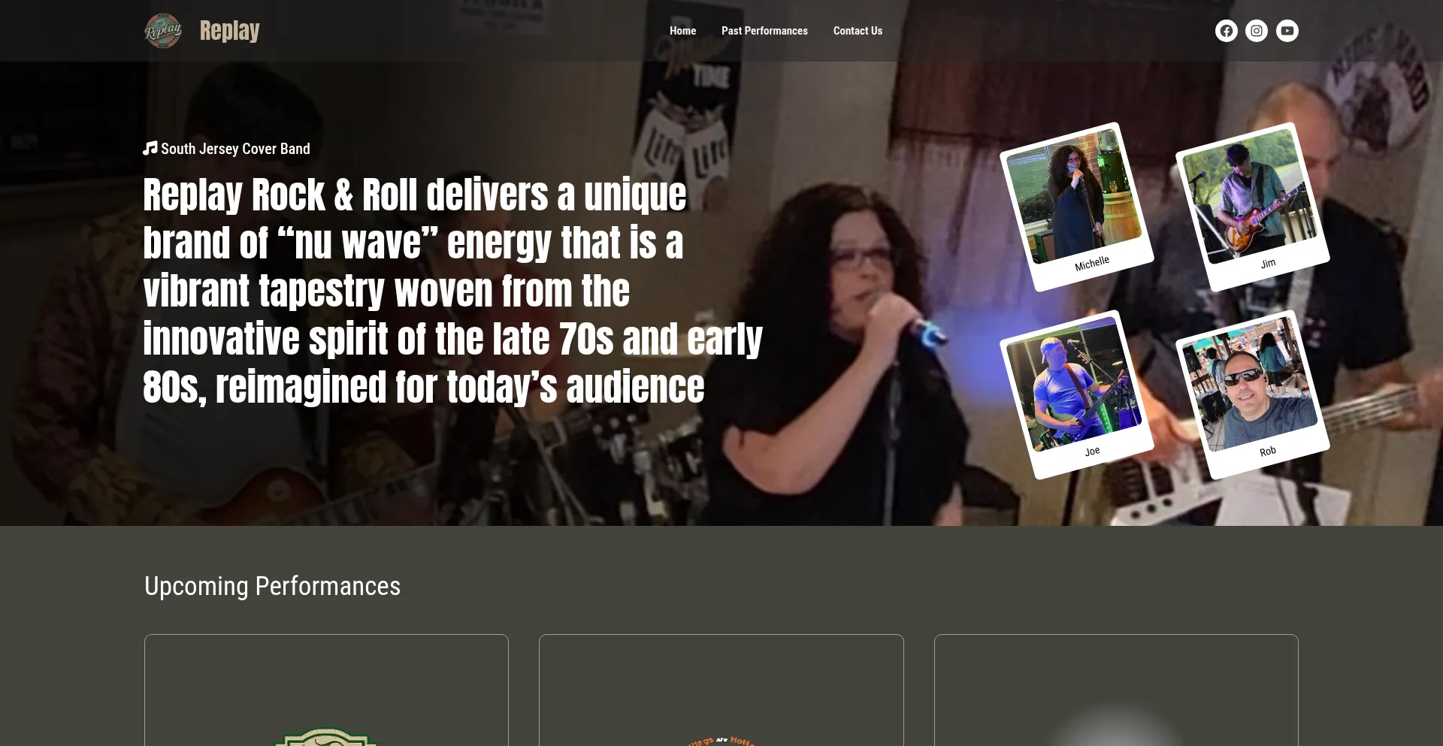Select Joe's polaroid photo
The image size is (1443, 746).
(1076, 394)
